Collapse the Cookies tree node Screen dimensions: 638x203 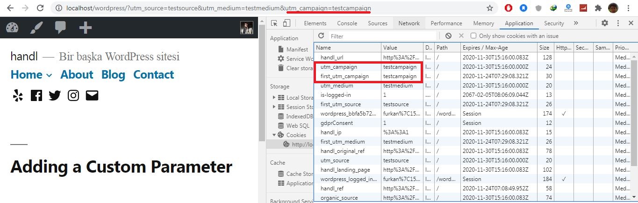coord(274,135)
